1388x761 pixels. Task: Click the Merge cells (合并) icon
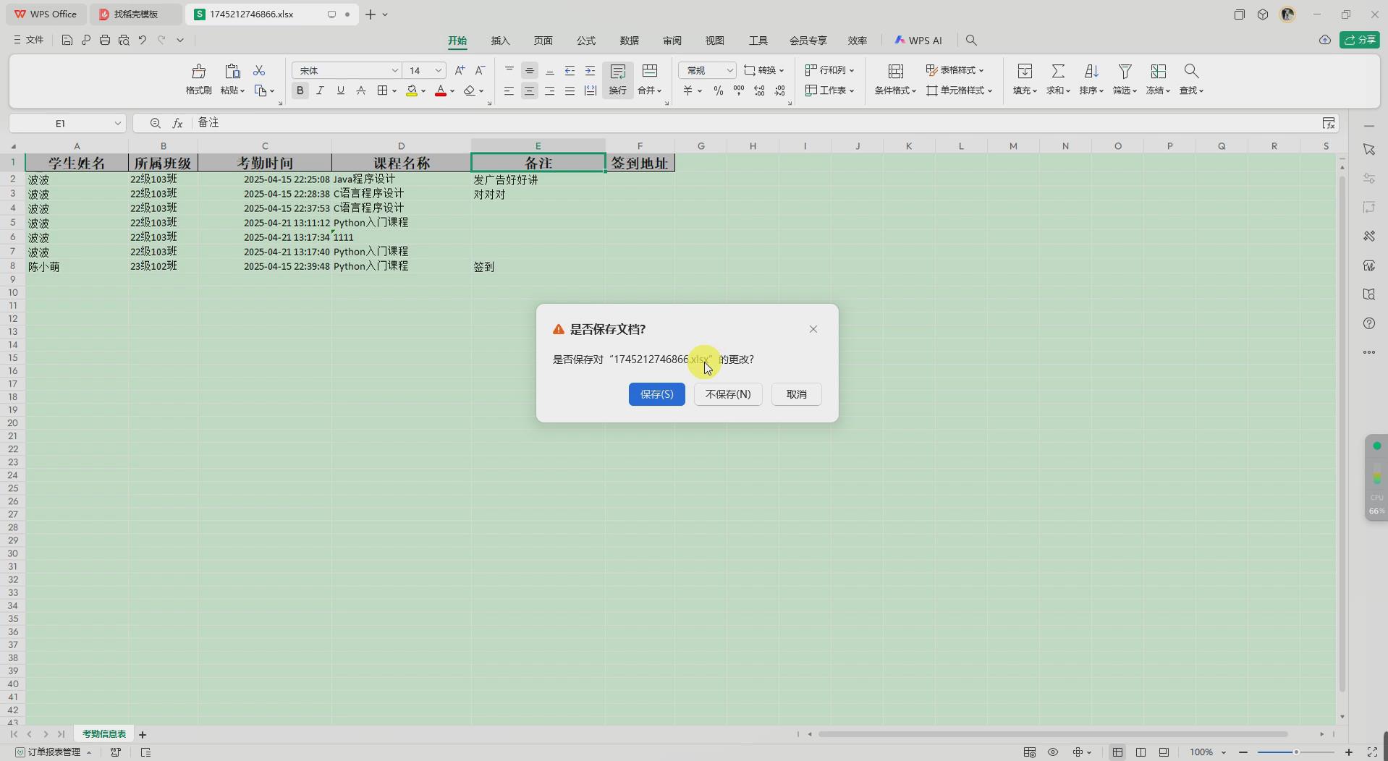(650, 71)
